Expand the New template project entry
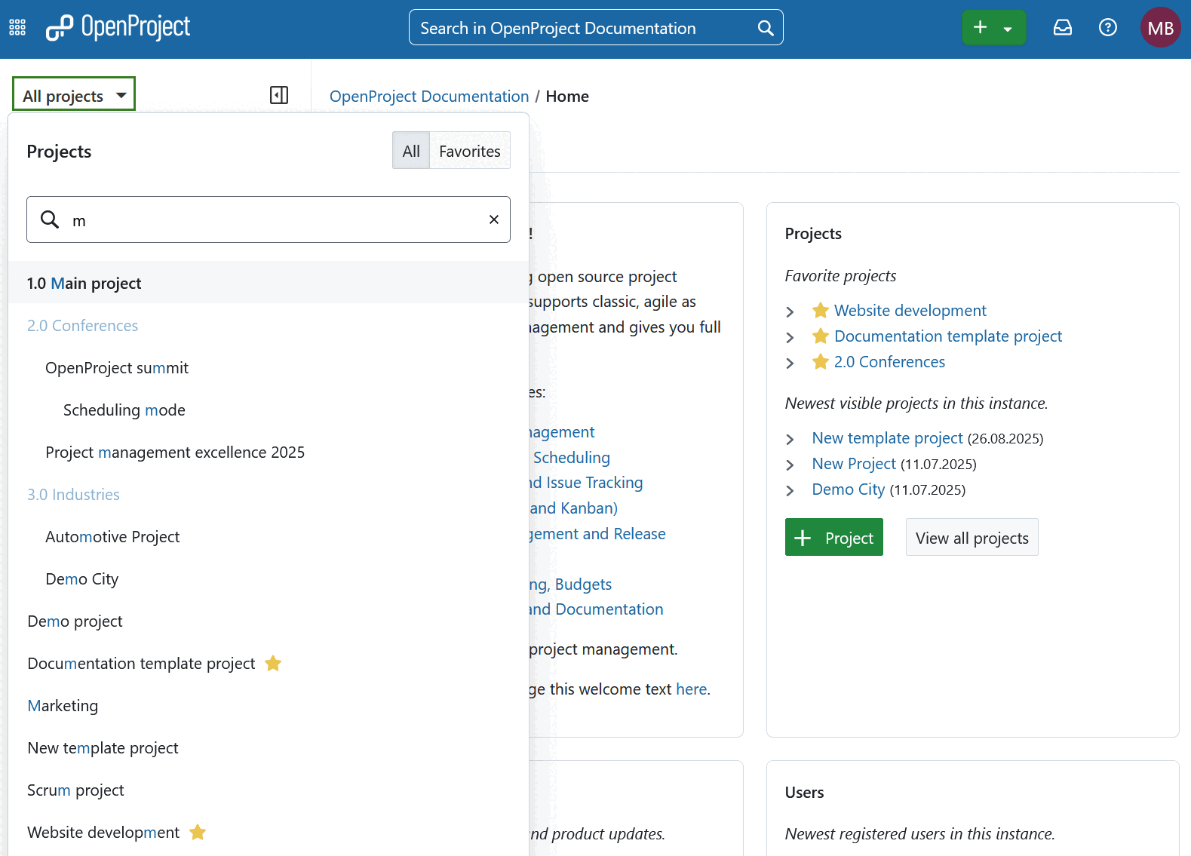 [x=790, y=439]
